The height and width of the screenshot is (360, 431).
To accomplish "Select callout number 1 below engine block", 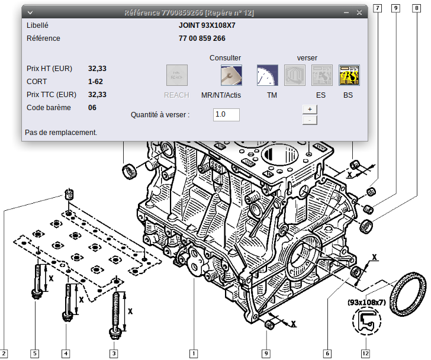I will click(192, 353).
